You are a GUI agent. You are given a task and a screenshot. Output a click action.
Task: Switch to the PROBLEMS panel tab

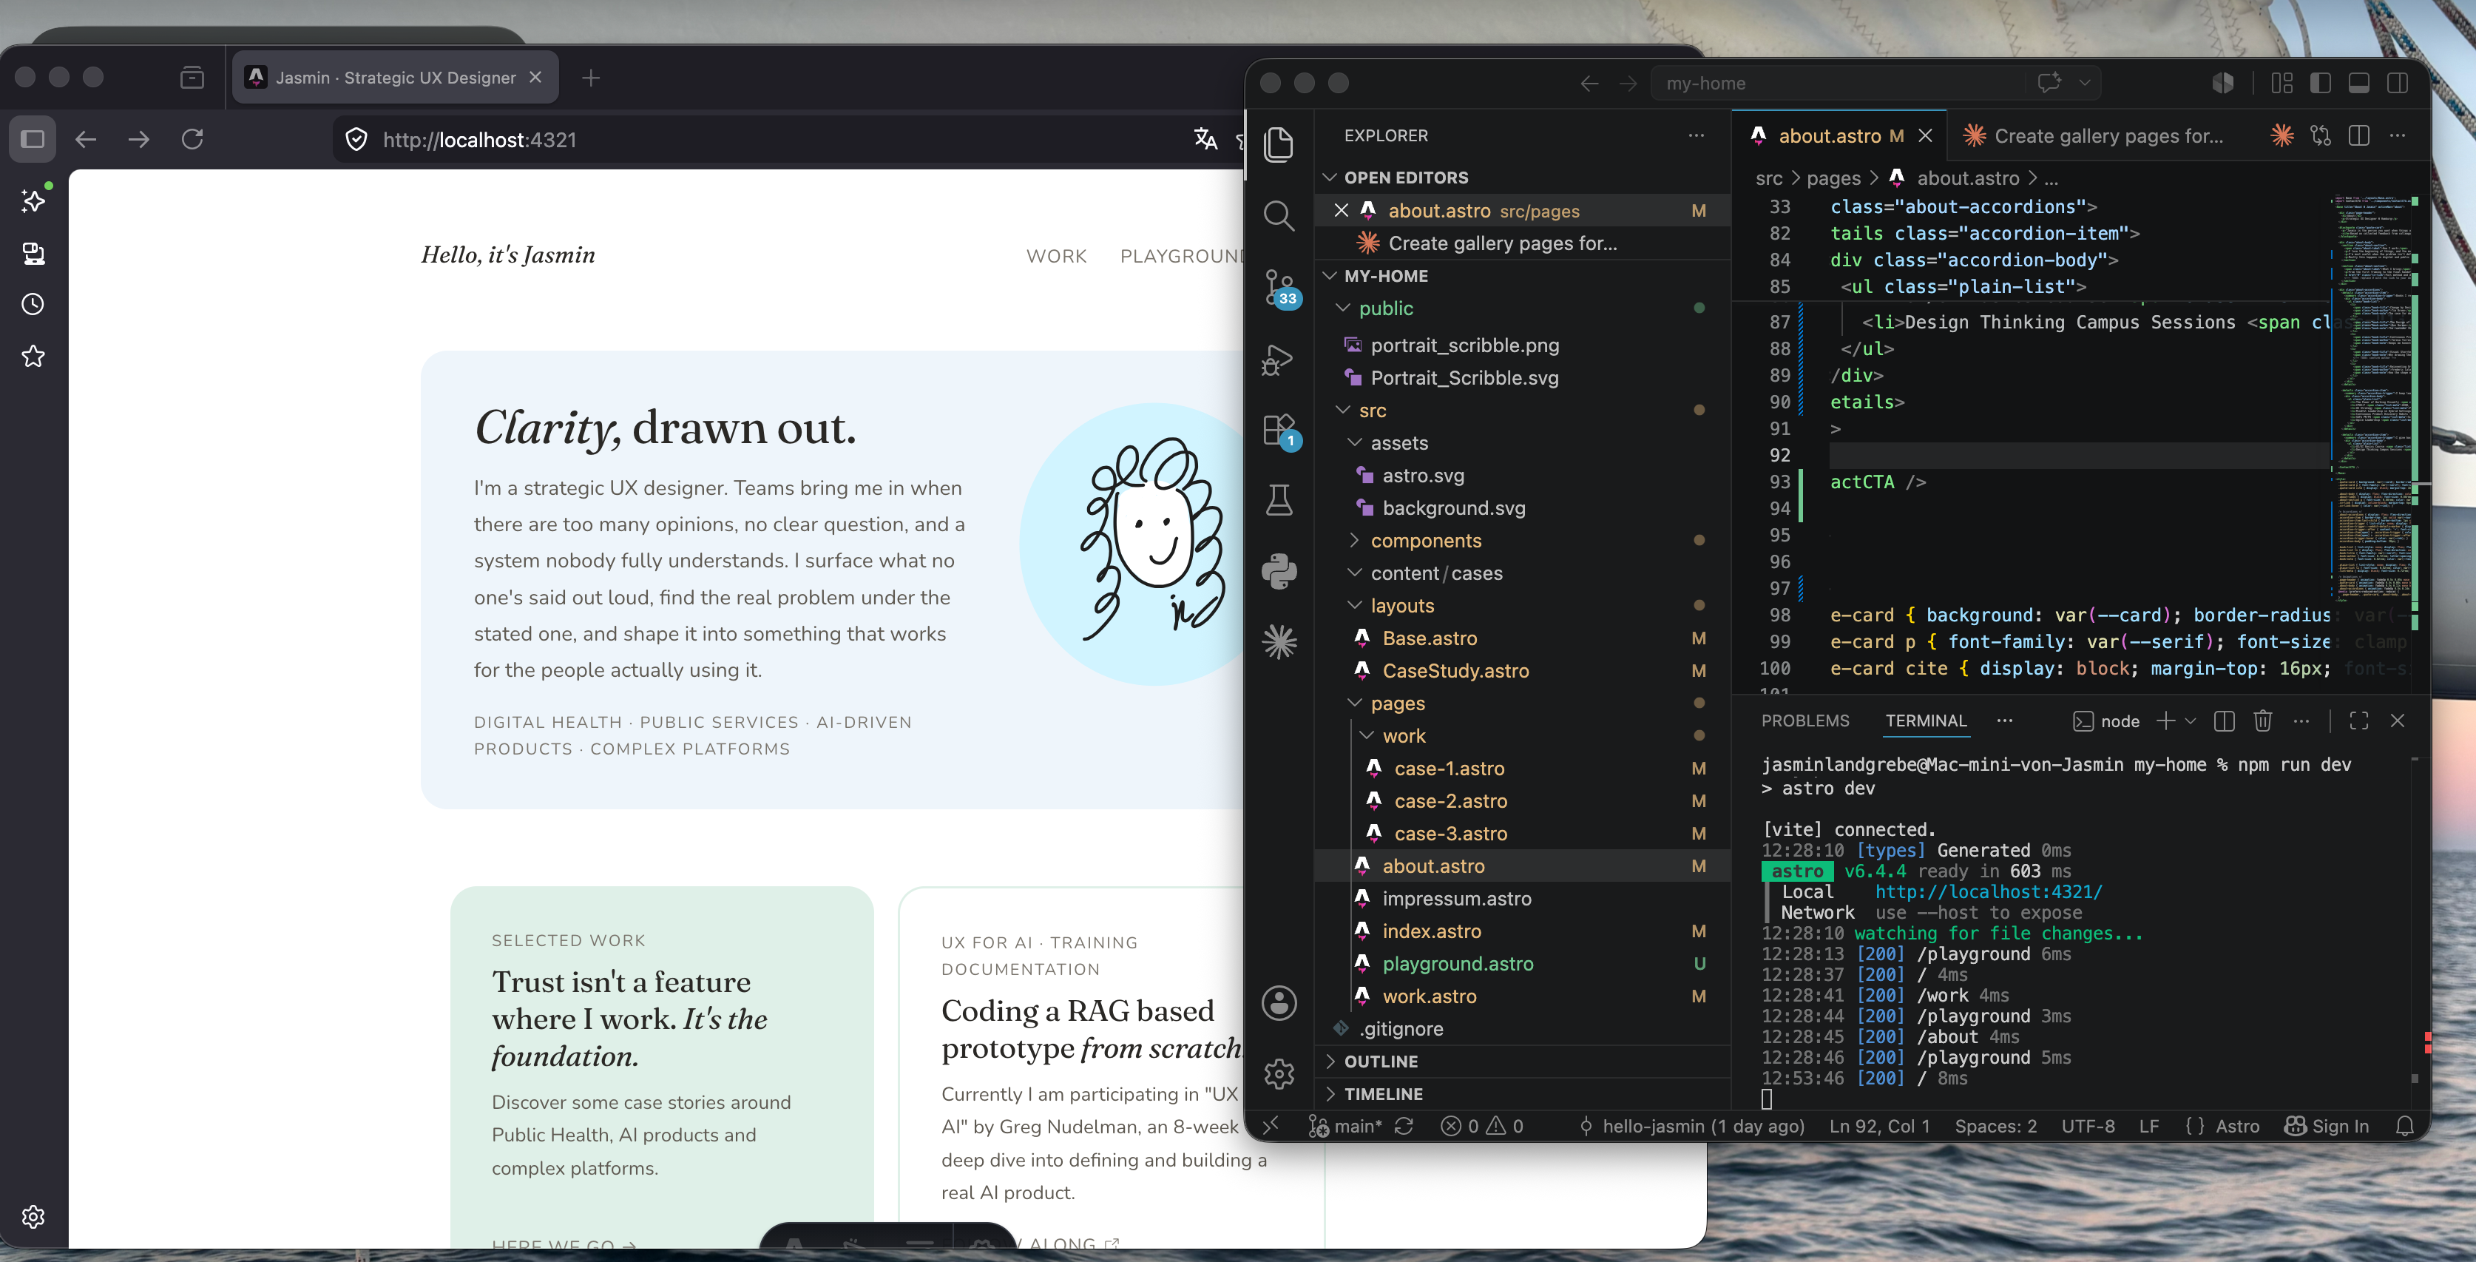1805,721
